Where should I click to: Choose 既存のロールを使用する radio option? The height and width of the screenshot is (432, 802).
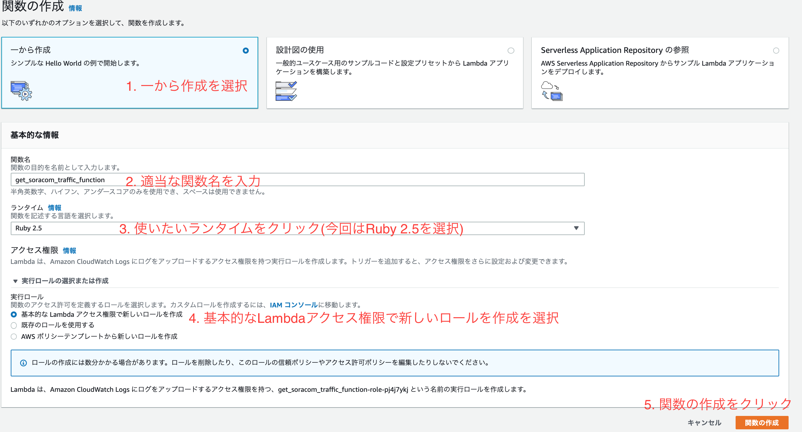pyautogui.click(x=14, y=326)
